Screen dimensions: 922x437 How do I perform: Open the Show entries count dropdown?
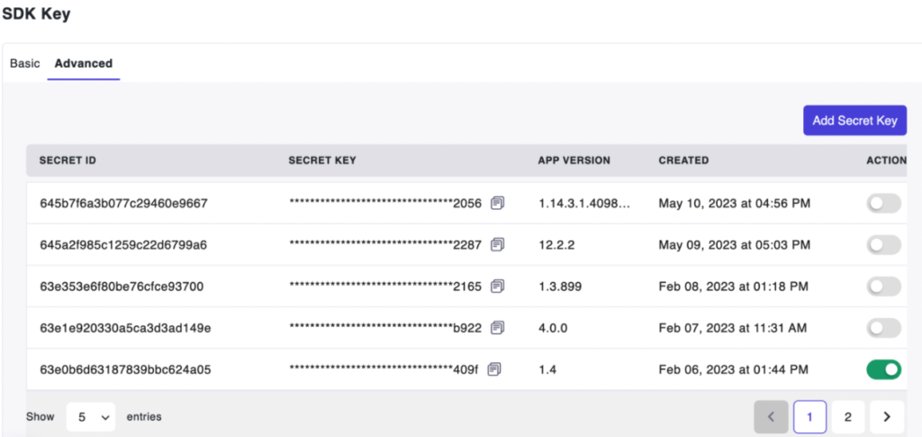click(90, 417)
